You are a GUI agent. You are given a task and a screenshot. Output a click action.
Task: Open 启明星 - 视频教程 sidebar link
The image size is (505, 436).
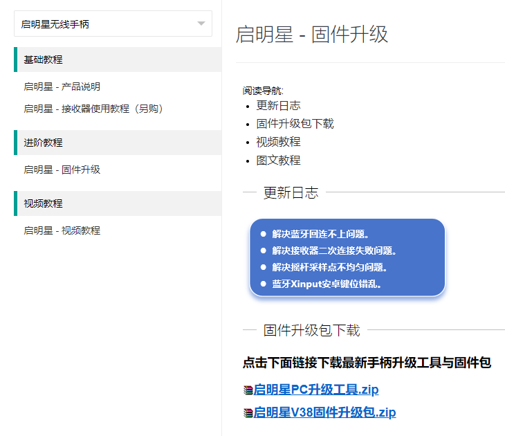tap(62, 230)
